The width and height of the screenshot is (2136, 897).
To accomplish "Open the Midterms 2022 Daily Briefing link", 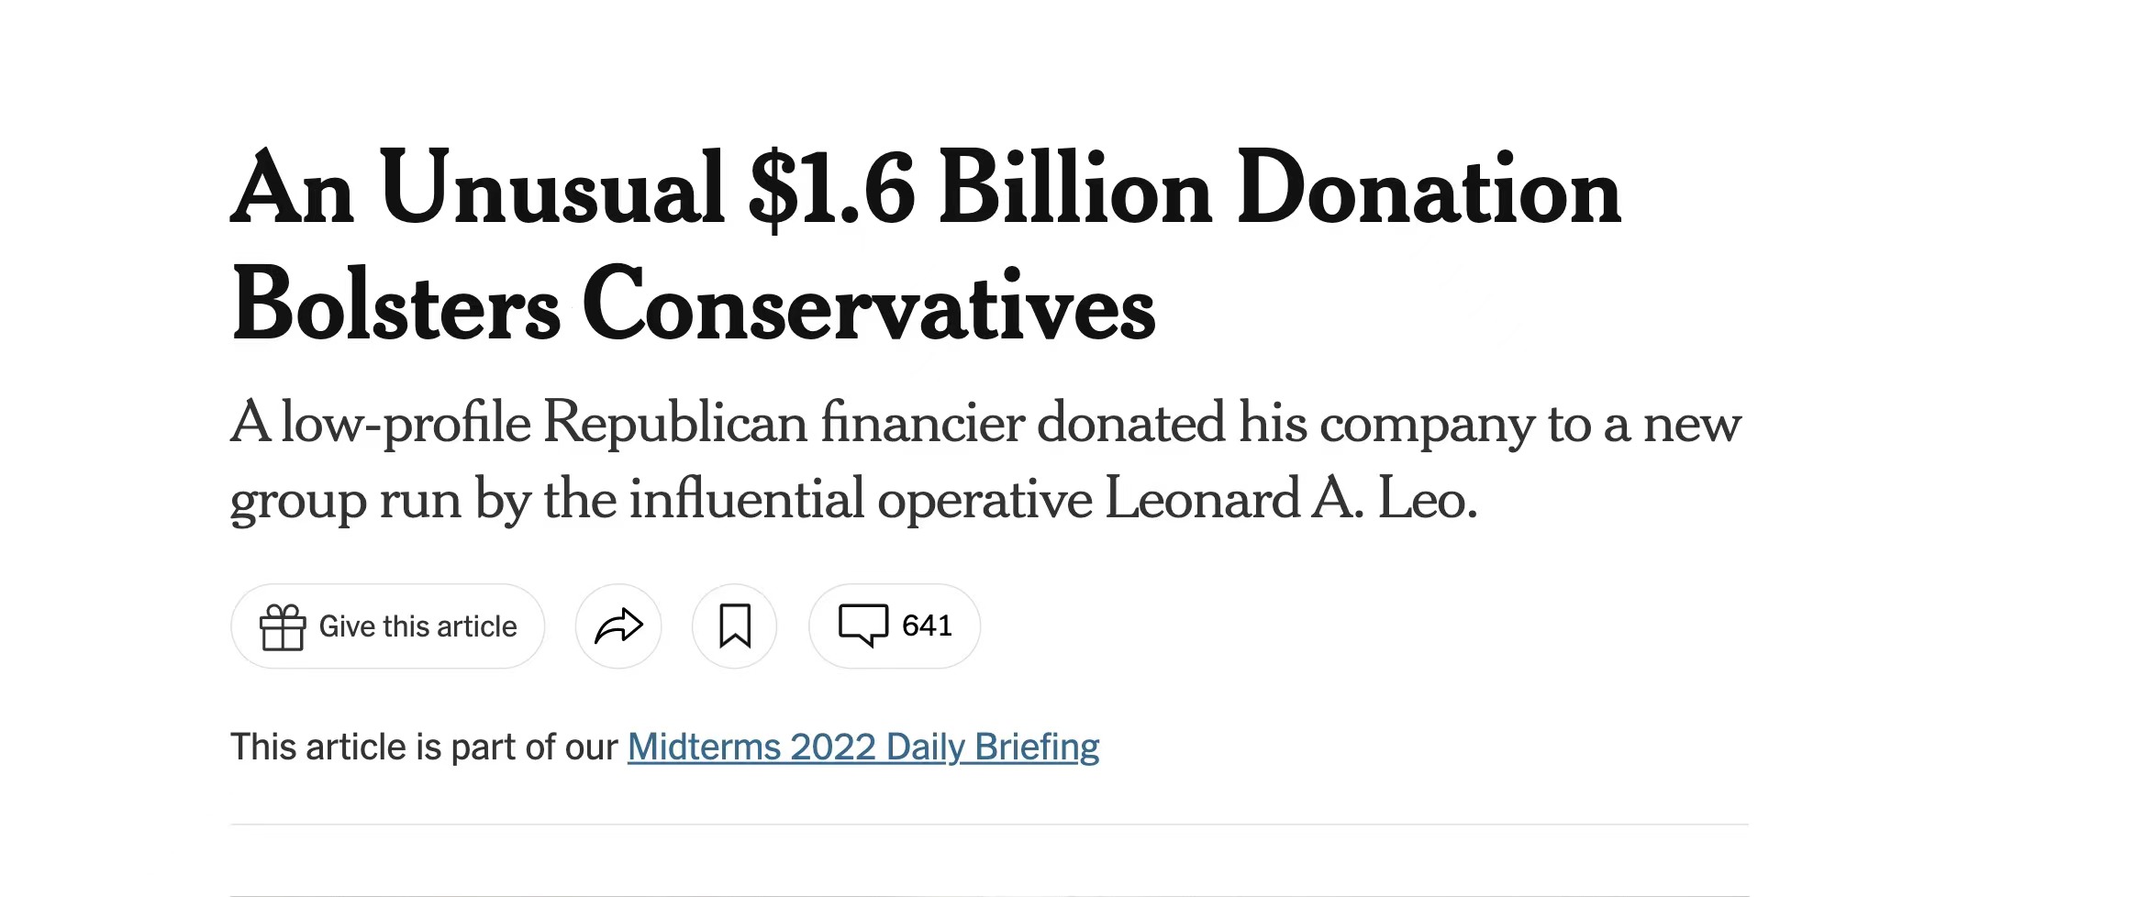I will tap(862, 747).
